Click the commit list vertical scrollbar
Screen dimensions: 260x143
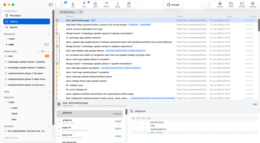tap(259, 25)
